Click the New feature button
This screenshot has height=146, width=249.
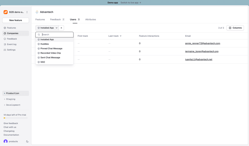16,20
